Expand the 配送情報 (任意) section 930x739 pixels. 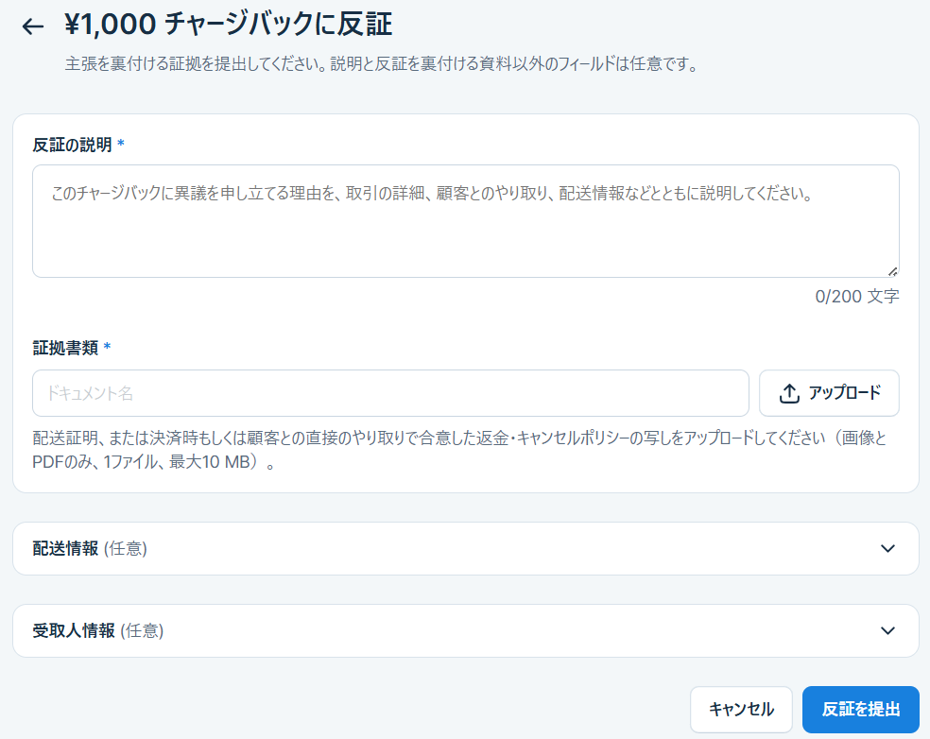point(466,549)
